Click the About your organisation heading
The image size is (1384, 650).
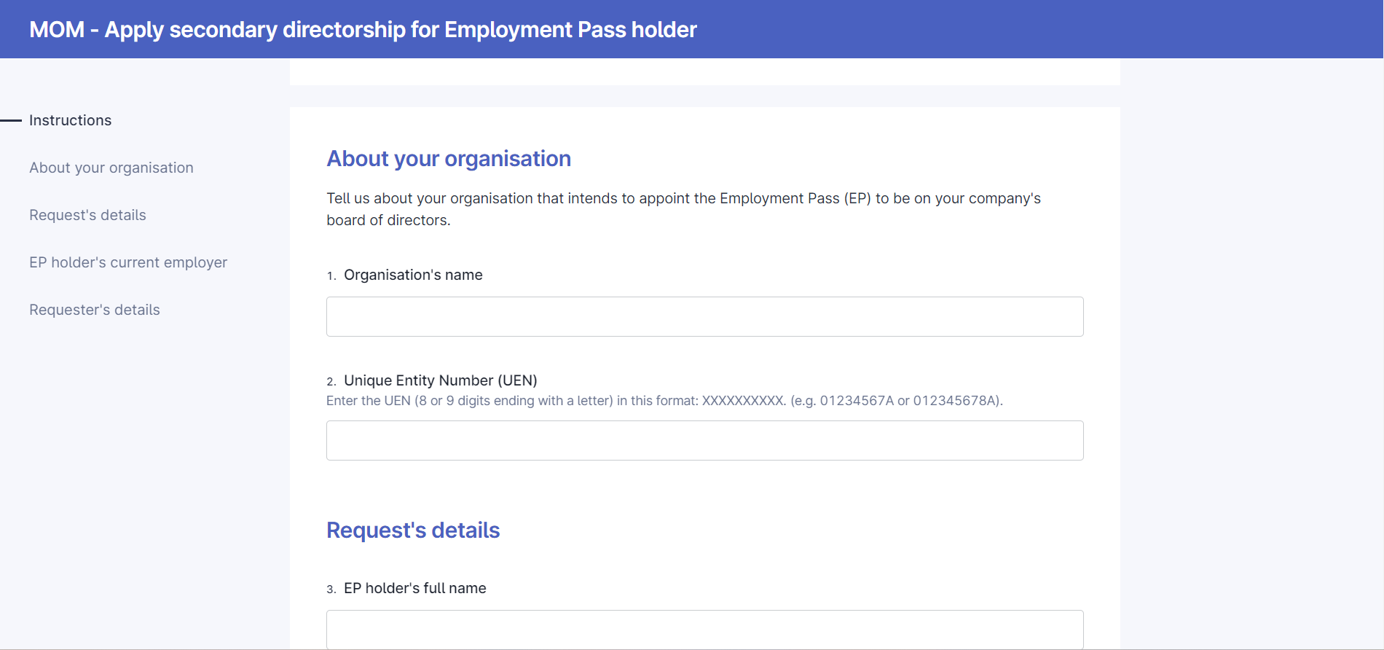coord(449,159)
